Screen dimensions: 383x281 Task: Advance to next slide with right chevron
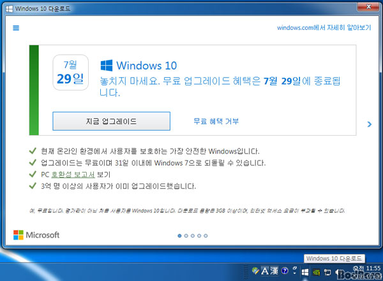pos(370,125)
